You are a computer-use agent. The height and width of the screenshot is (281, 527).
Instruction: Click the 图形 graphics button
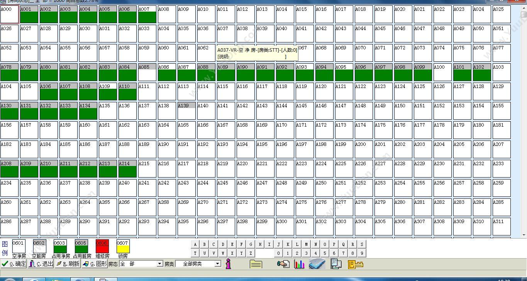tap(95, 264)
